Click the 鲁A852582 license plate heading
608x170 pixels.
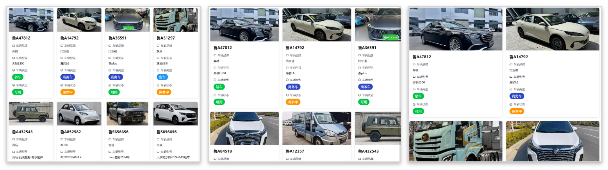(71, 132)
